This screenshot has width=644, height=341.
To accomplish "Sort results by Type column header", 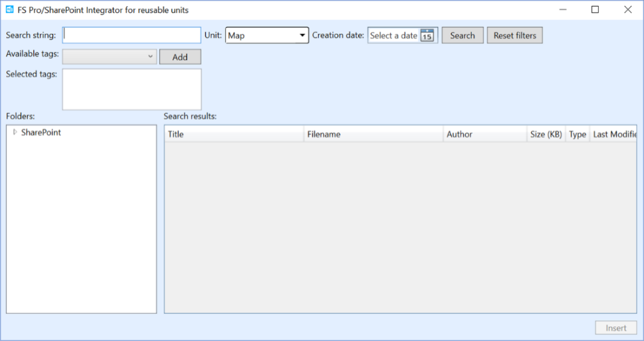I will [578, 134].
